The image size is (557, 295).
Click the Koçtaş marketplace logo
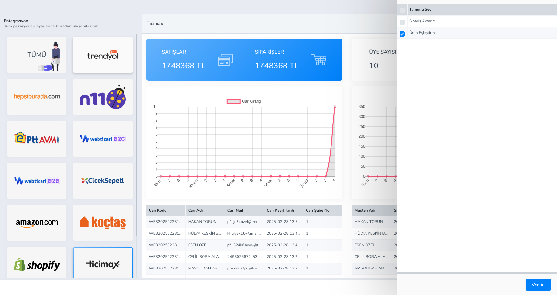pos(102,223)
